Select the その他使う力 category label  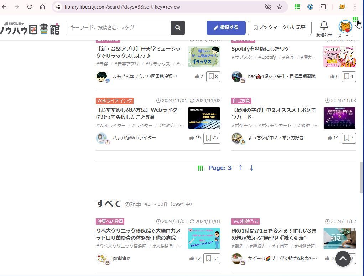245,221
